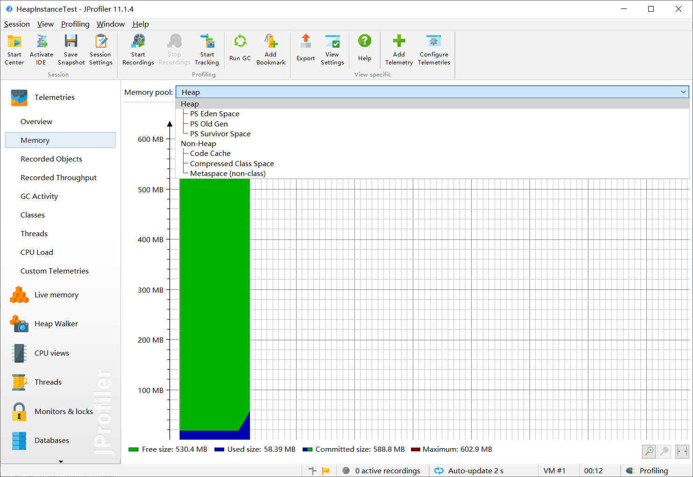Image resolution: width=693 pixels, height=477 pixels.
Task: Open Help from toolbar
Action: pos(365,48)
